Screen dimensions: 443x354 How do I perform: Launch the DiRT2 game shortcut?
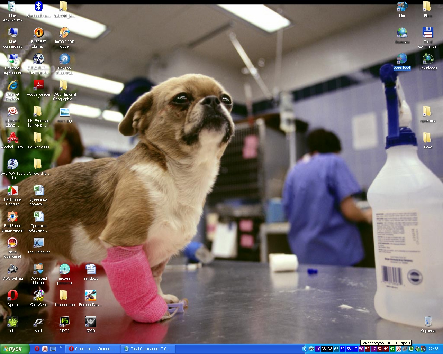point(64,325)
